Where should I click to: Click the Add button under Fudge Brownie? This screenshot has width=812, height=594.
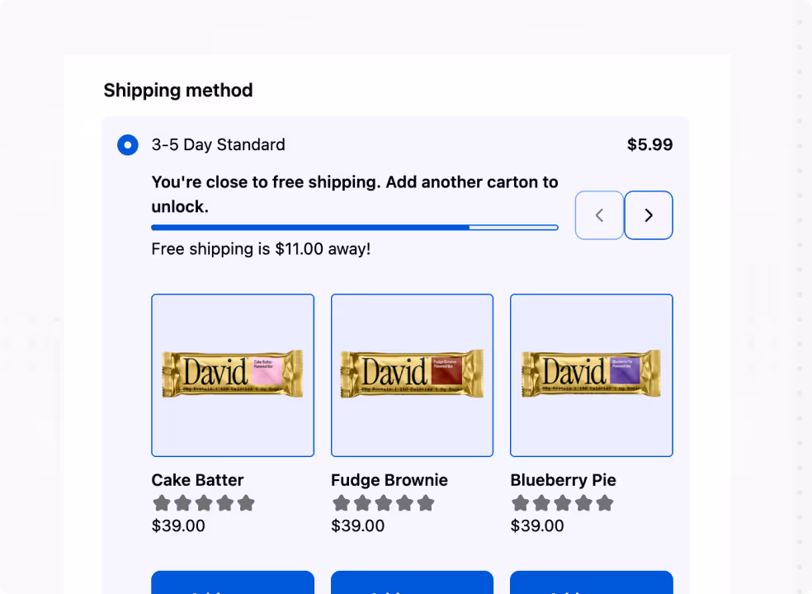(412, 587)
